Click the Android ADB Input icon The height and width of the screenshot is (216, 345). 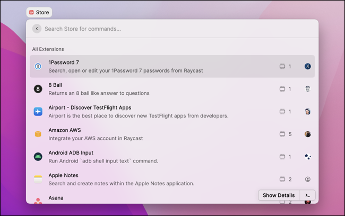pyautogui.click(x=38, y=157)
